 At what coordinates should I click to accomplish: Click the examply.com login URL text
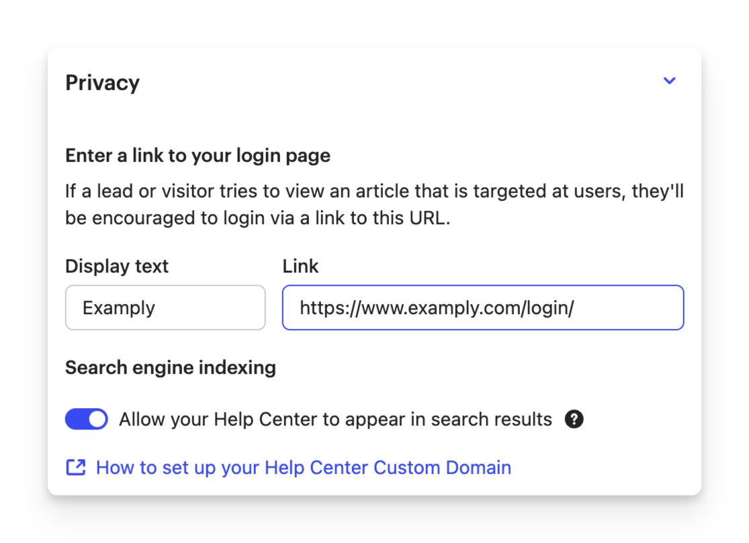437,308
